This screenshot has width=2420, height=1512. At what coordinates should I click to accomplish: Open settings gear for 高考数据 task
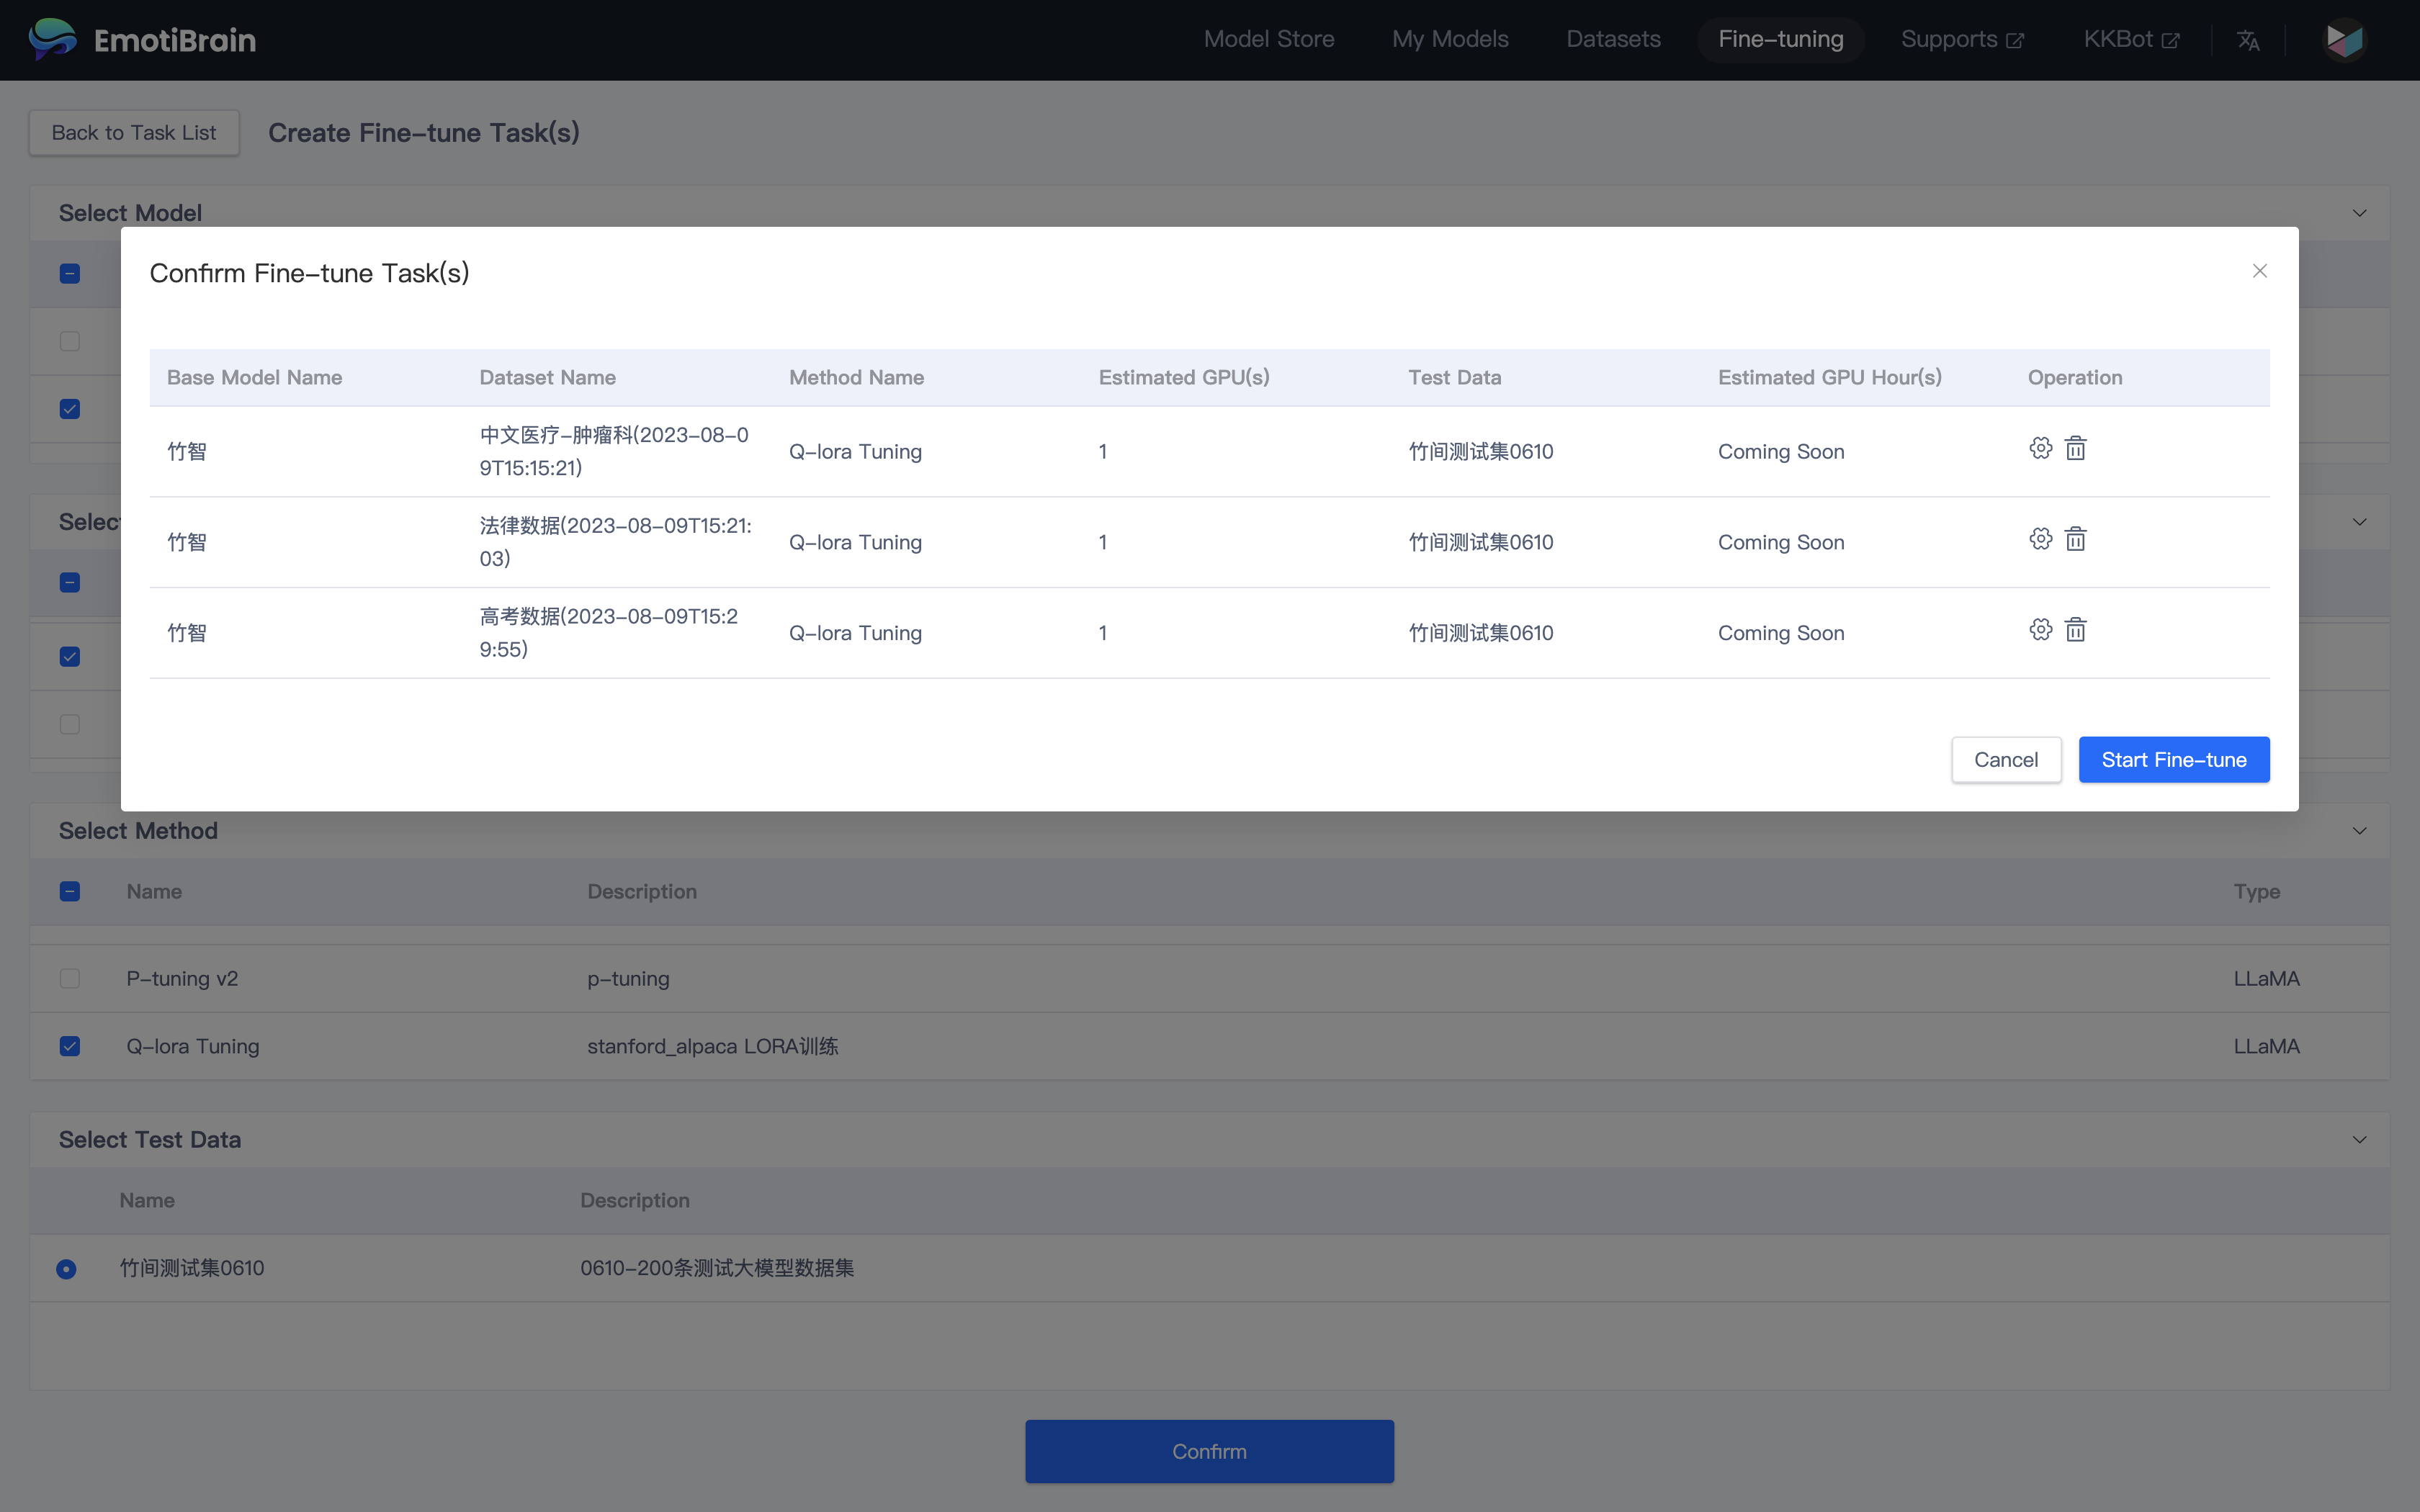click(x=2040, y=630)
